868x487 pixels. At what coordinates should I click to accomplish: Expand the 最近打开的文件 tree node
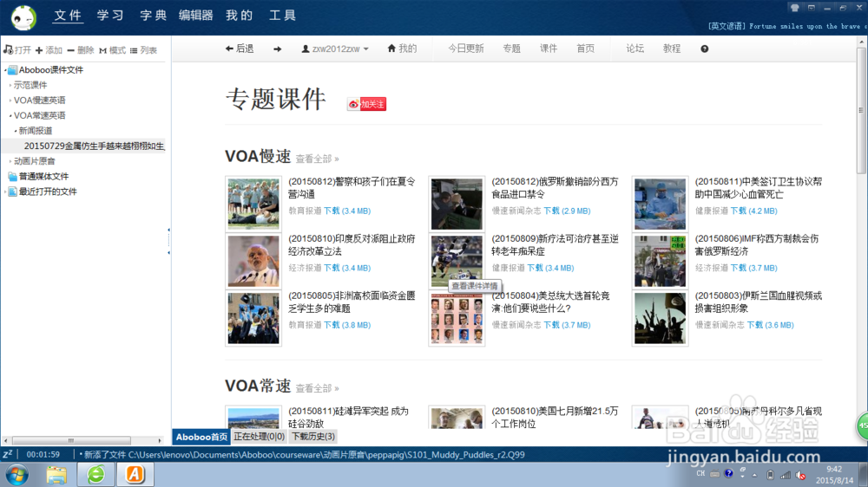(5, 192)
